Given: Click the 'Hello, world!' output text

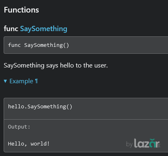Looking at the screenshot, I should pos(29,143).
